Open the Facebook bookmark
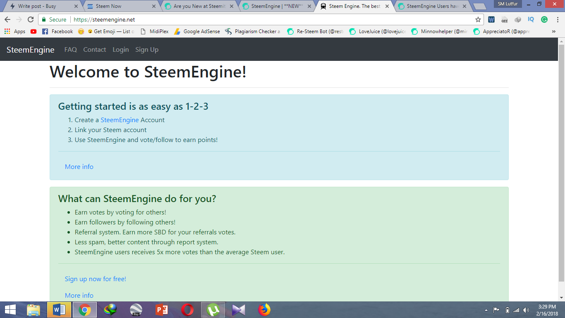Image resolution: width=565 pixels, height=318 pixels. click(x=57, y=31)
